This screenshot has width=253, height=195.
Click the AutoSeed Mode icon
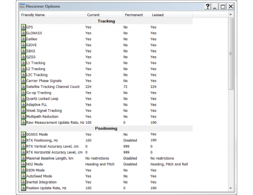click(x=23, y=176)
